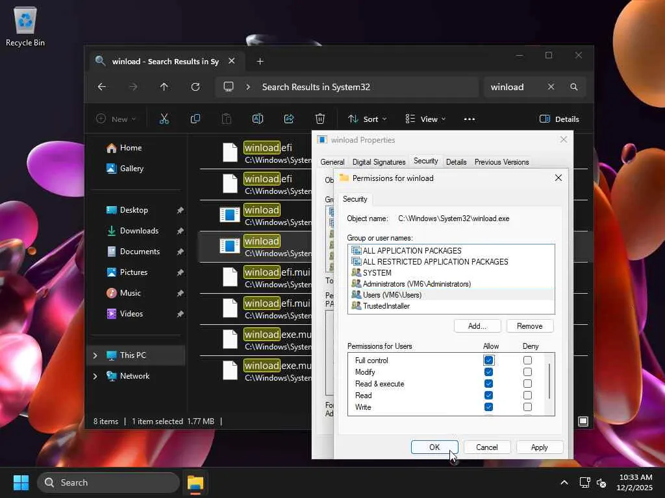Click the Add... button
This screenshot has width=665, height=498.
click(477, 326)
